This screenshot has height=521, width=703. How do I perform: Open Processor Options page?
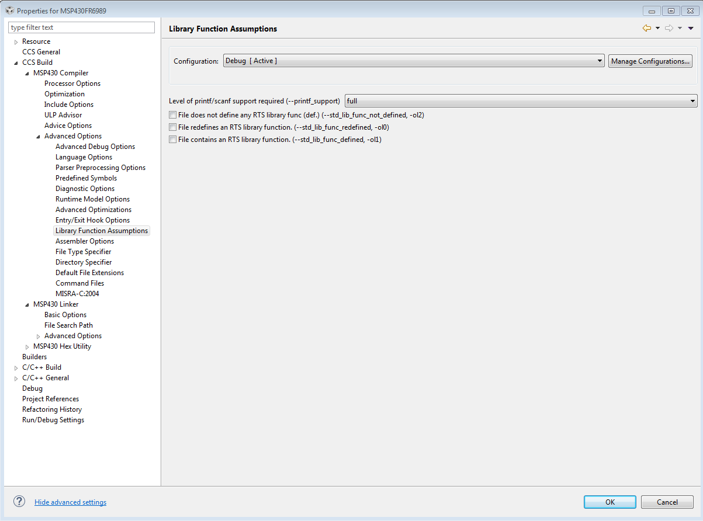click(x=72, y=84)
